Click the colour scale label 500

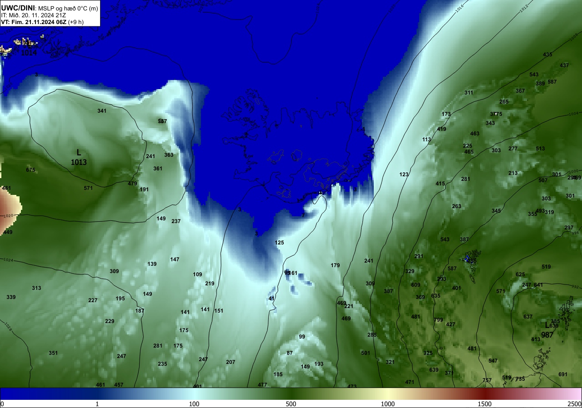[291, 404]
